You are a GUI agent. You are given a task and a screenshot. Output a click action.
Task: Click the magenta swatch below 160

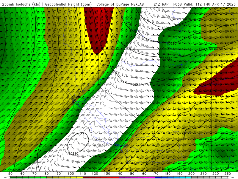146,178
